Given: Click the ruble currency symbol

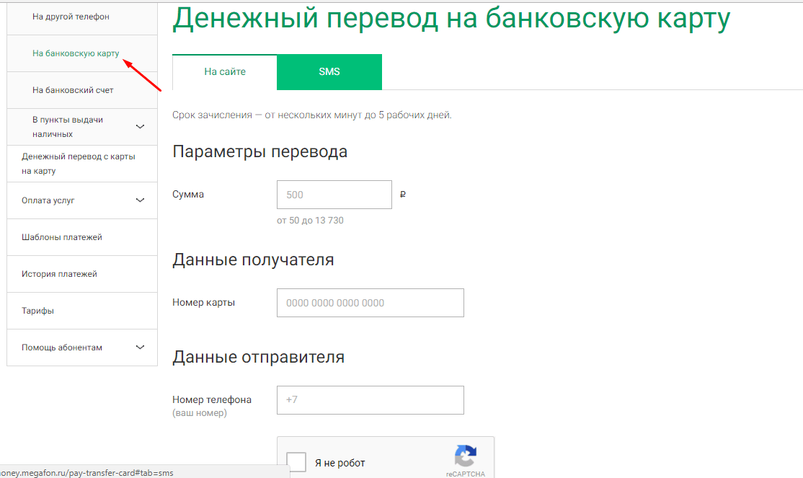Looking at the screenshot, I should click(402, 195).
